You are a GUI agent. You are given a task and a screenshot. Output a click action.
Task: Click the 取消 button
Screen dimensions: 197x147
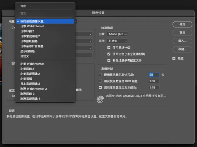click(182, 33)
